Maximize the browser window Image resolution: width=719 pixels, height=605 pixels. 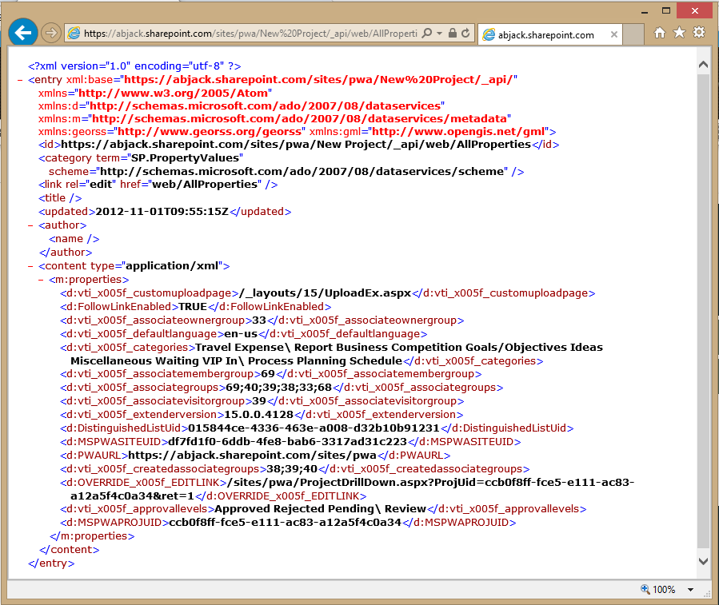tap(665, 10)
